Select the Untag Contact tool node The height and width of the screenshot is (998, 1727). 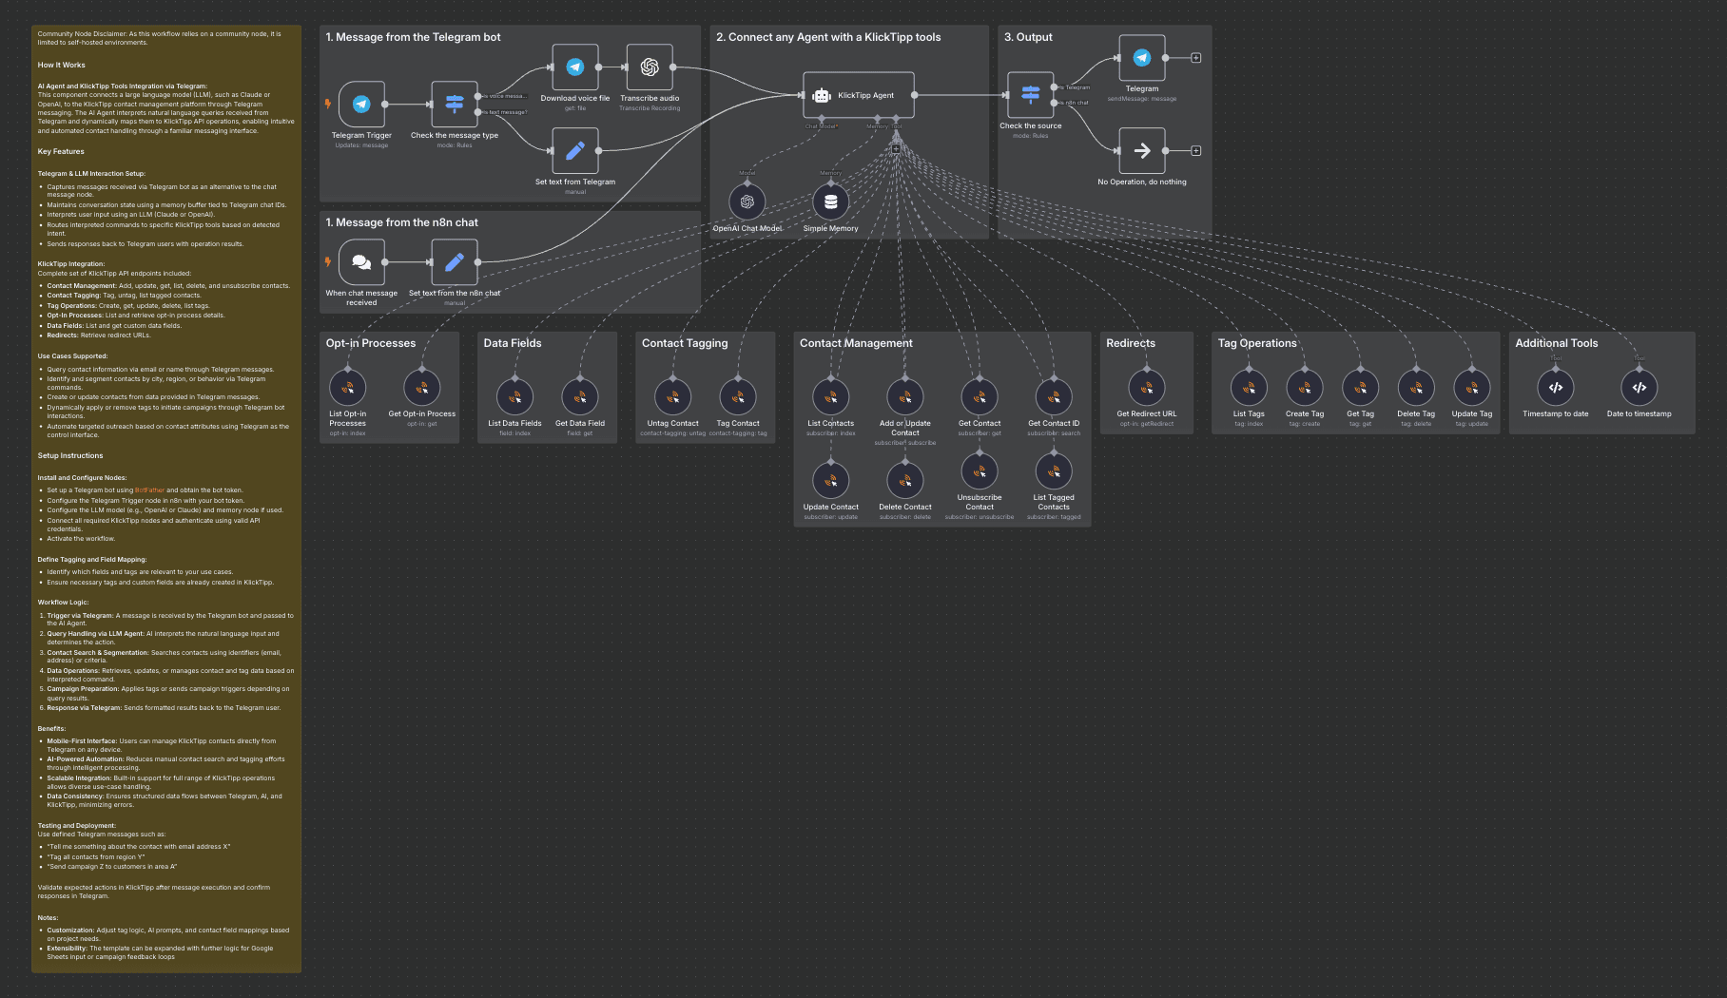(x=673, y=397)
